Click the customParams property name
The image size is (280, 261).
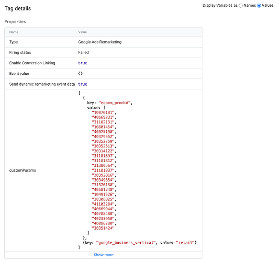click(x=23, y=171)
